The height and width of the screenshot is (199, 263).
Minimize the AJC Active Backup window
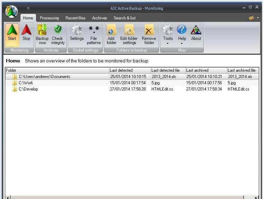[x=244, y=7]
